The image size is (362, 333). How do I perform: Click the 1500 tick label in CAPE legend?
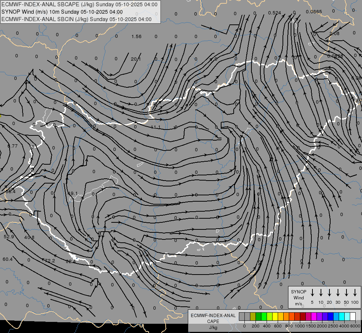pyautogui.click(x=311, y=326)
